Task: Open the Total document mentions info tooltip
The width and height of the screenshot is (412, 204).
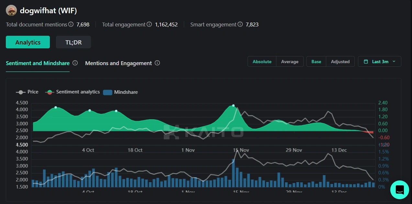Action: tap(71, 24)
